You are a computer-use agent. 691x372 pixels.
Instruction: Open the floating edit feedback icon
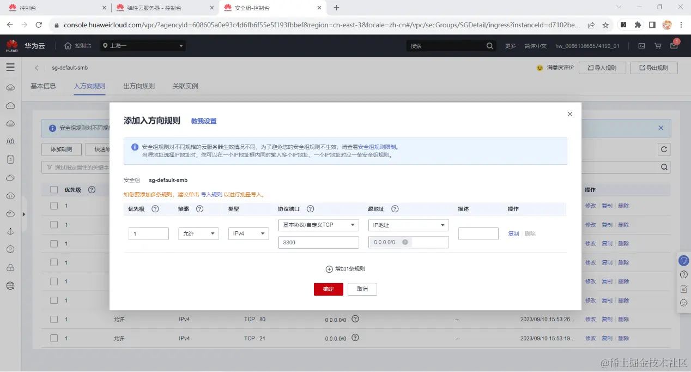tap(683, 289)
